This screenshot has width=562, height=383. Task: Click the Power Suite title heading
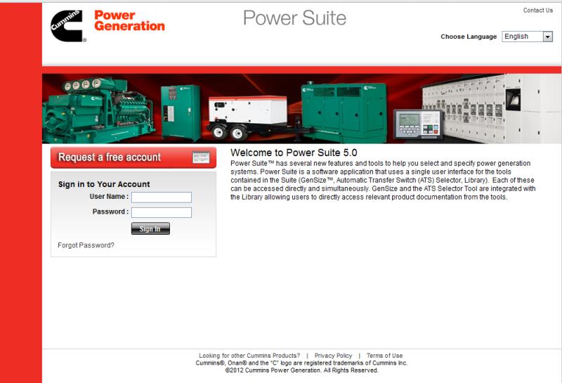point(294,18)
